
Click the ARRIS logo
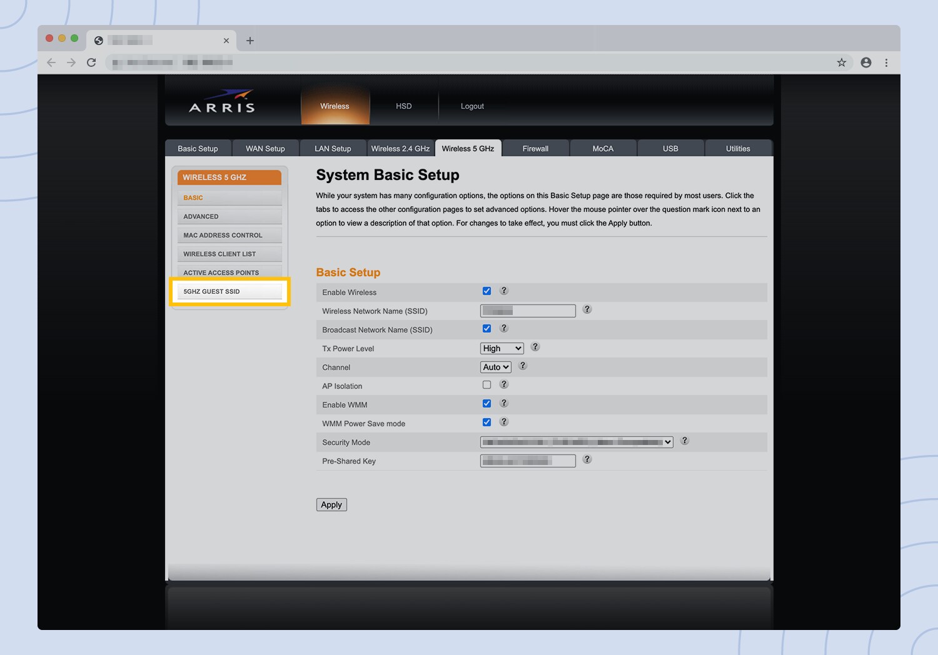pos(222,101)
